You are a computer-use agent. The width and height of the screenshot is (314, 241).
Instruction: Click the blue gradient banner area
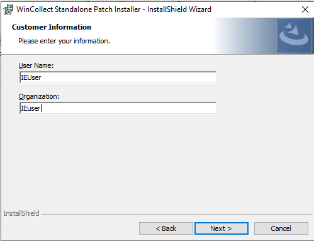coord(245,36)
